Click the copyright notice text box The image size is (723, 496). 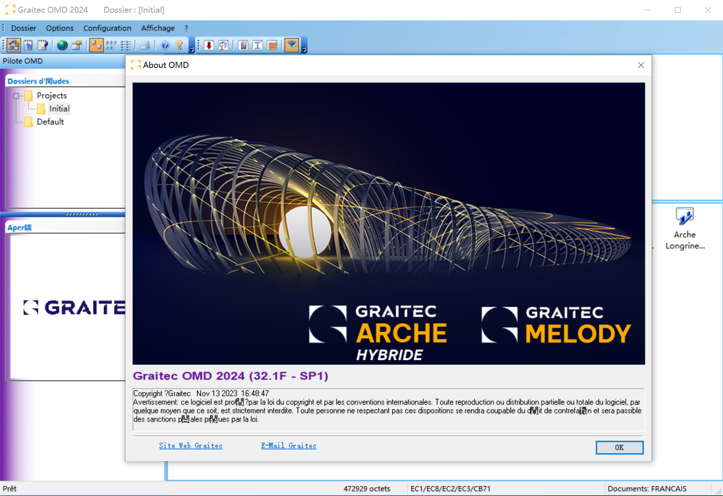(389, 410)
